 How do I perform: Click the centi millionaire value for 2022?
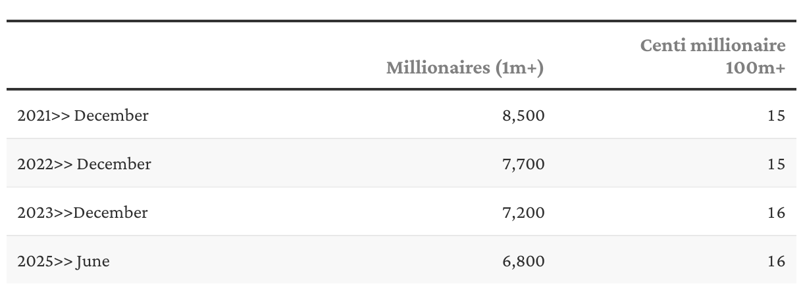tap(777, 164)
